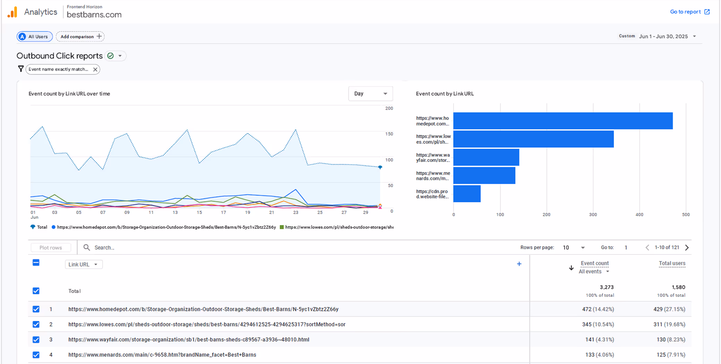Click the bestbarns.com property name

94,15
